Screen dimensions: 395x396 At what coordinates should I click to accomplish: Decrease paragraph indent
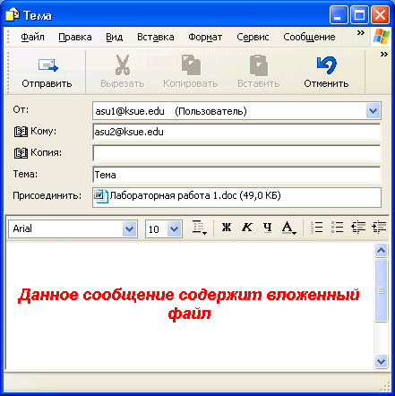coord(358,228)
